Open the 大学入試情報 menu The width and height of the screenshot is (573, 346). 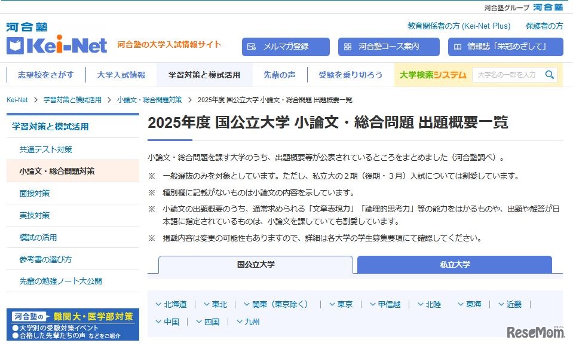[121, 74]
